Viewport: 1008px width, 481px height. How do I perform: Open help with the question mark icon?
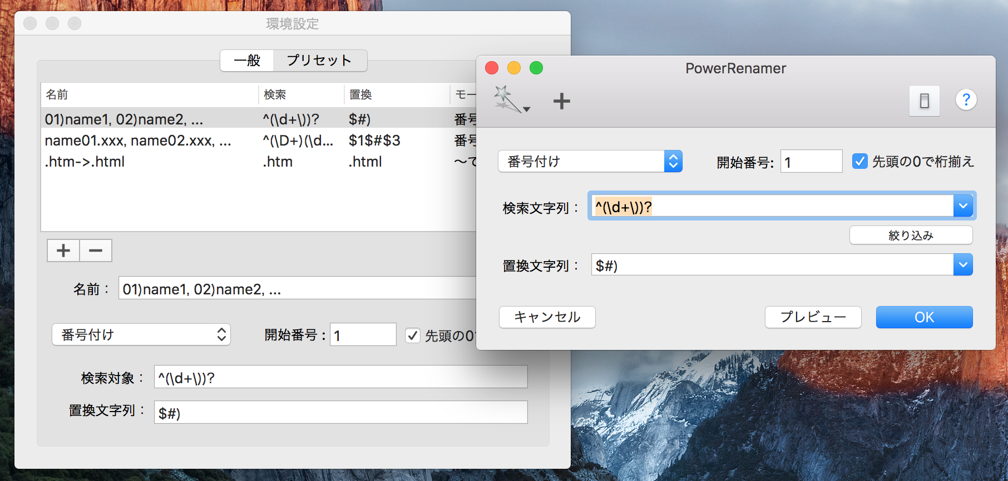tap(966, 100)
